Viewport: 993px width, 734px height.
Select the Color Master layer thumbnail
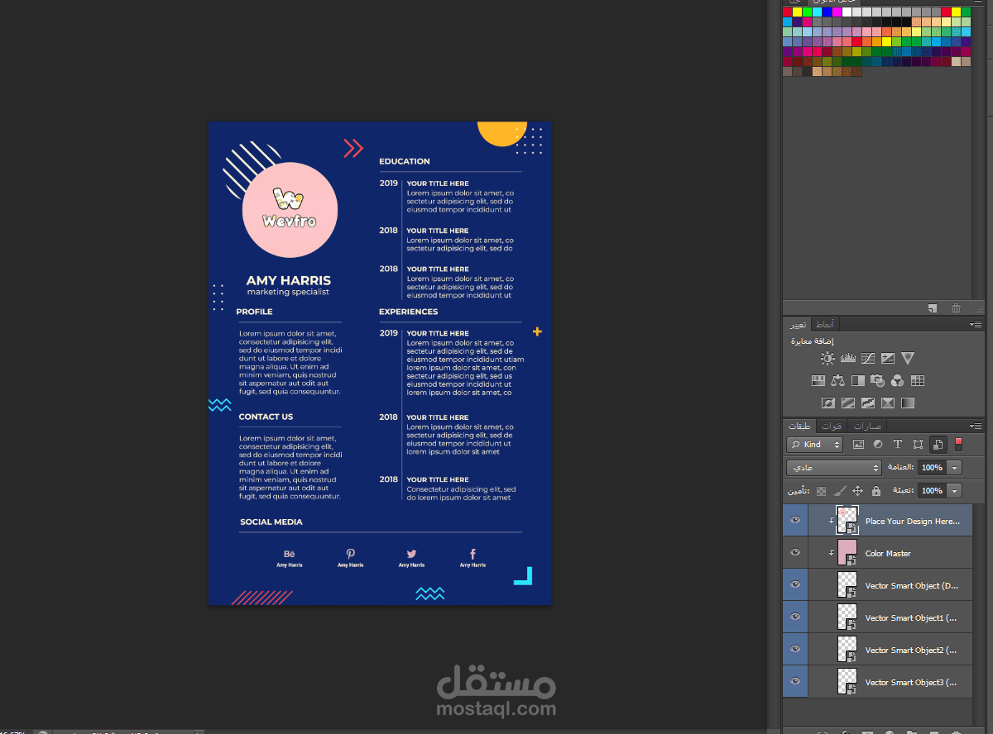click(x=847, y=553)
